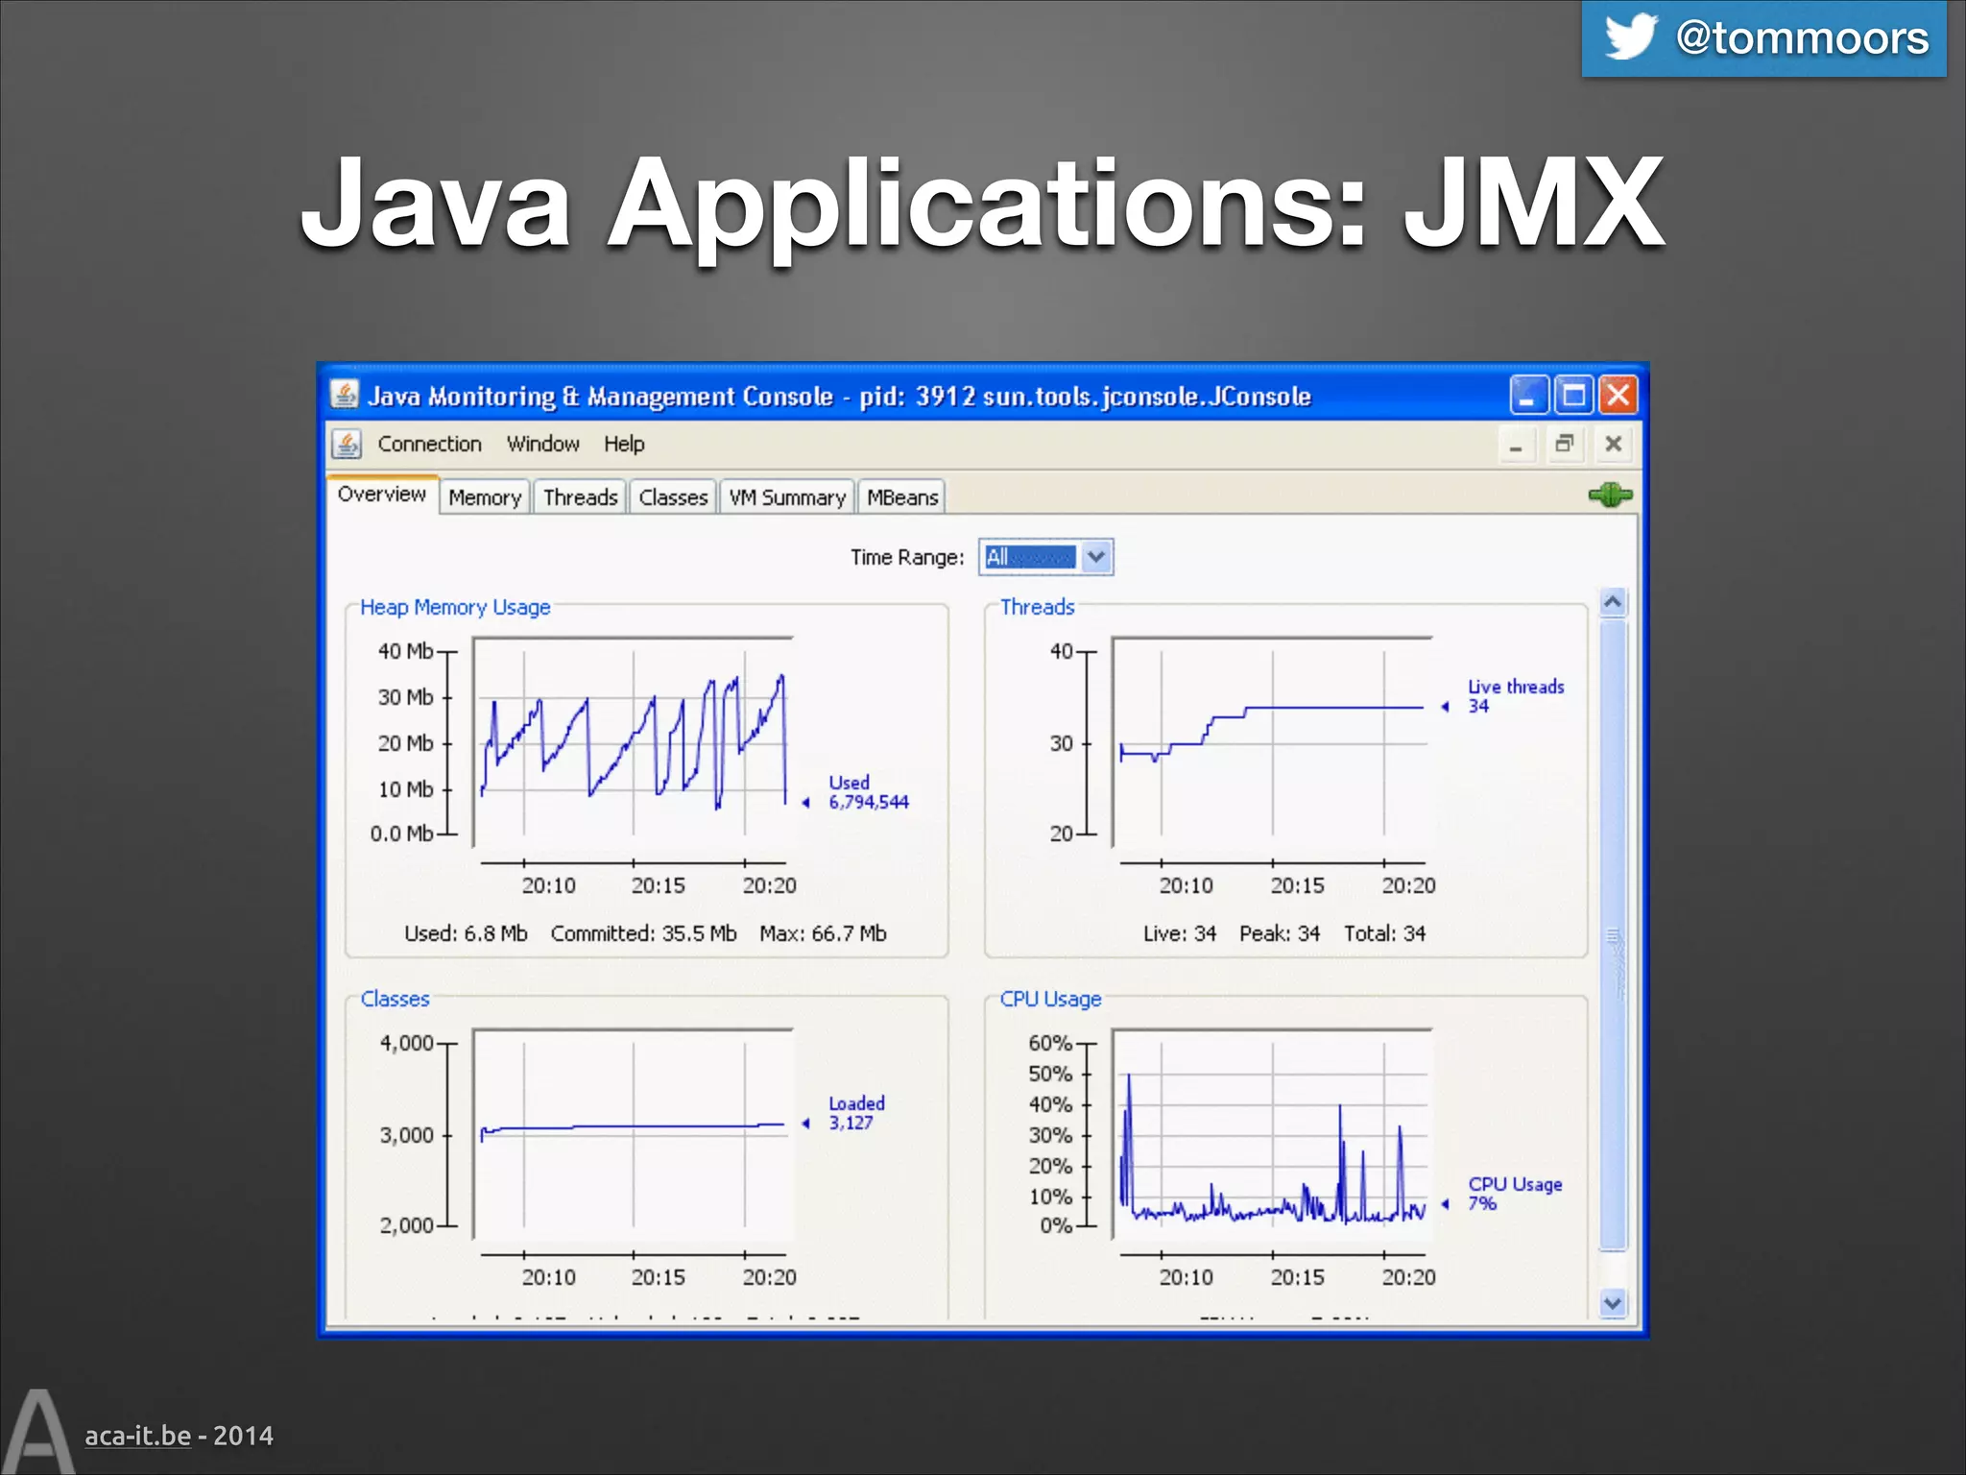Open the Classes tab
This screenshot has width=1966, height=1475.
673,497
